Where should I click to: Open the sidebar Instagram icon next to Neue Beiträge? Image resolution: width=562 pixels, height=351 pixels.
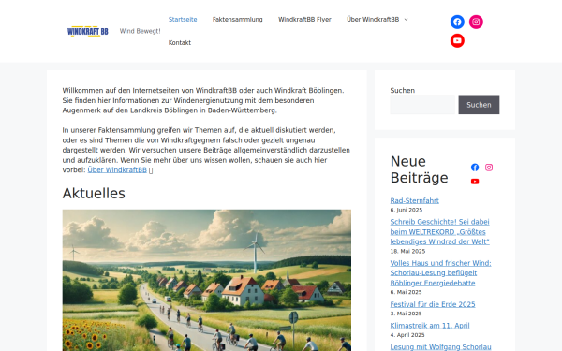point(489,168)
